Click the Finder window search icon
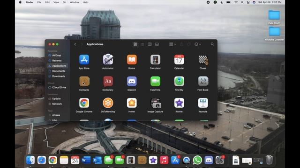The height and width of the screenshot is (168, 300). (x=212, y=44)
